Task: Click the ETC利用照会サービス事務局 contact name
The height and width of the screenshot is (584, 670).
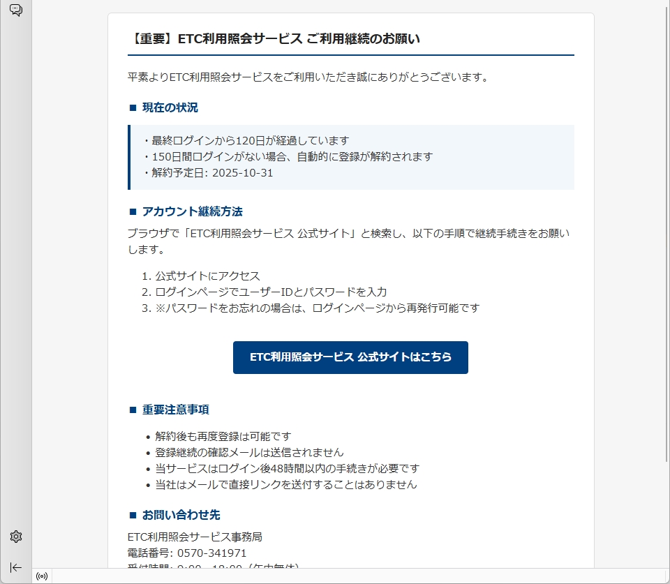Action: coord(195,537)
